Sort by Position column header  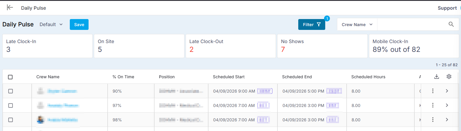pos(167,77)
